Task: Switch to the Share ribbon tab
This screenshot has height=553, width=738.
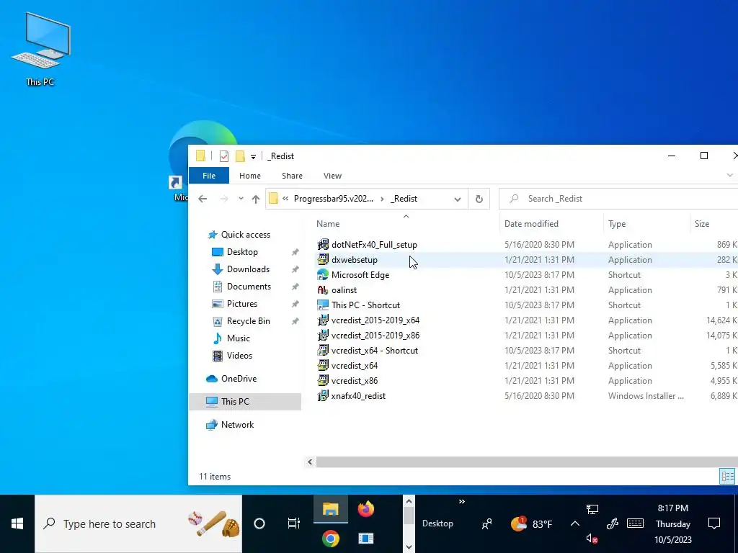Action: tap(293, 176)
